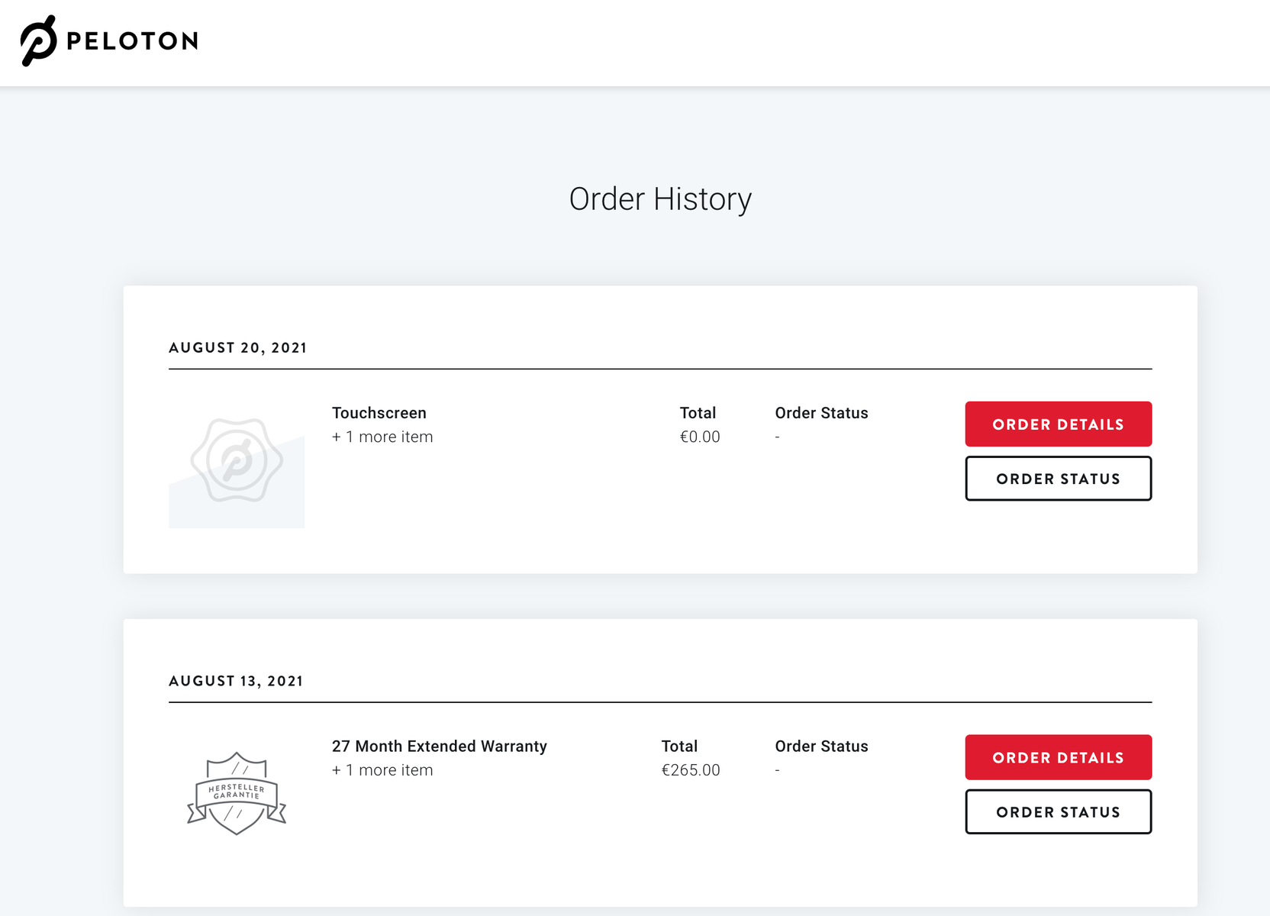Click the PELOTON wordmark text
The width and height of the screenshot is (1270, 916).
tap(132, 41)
